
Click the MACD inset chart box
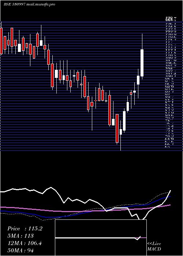[101, 238]
